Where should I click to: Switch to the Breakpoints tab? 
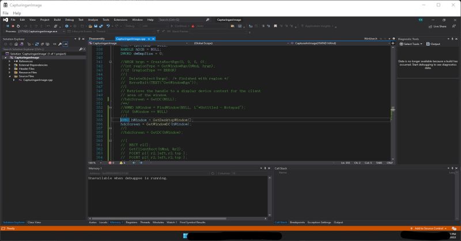tap(297, 223)
